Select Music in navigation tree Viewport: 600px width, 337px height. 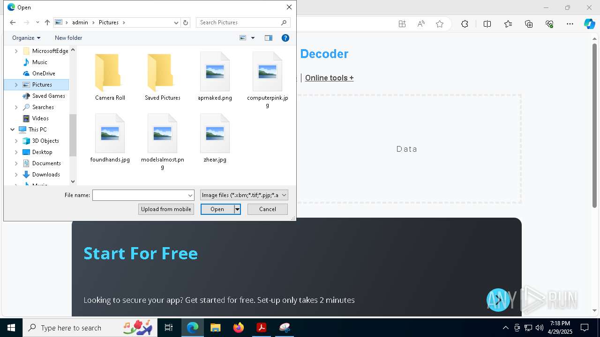[x=39, y=62]
